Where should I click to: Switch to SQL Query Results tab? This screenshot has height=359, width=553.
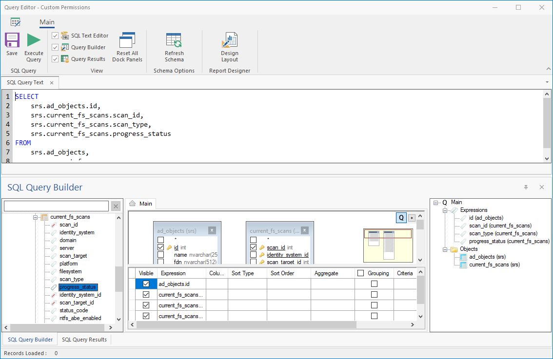pos(84,340)
